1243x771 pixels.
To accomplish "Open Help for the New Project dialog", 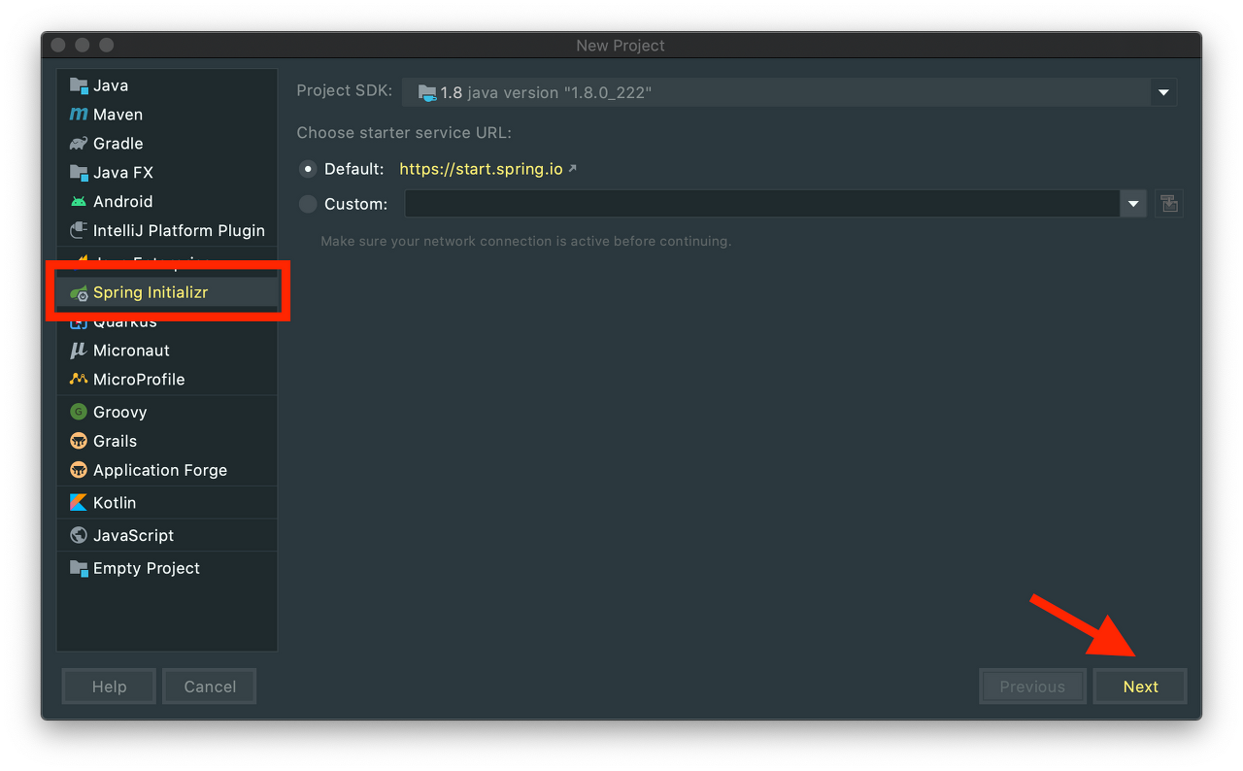I will [109, 687].
